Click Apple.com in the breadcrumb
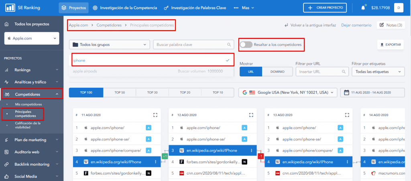411x181 pixels. click(x=78, y=25)
